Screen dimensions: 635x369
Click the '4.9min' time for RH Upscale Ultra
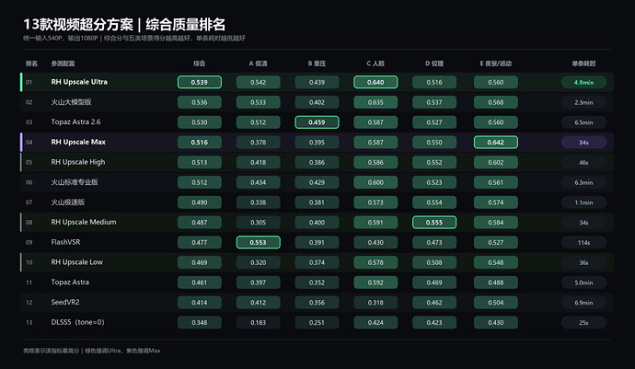(583, 82)
